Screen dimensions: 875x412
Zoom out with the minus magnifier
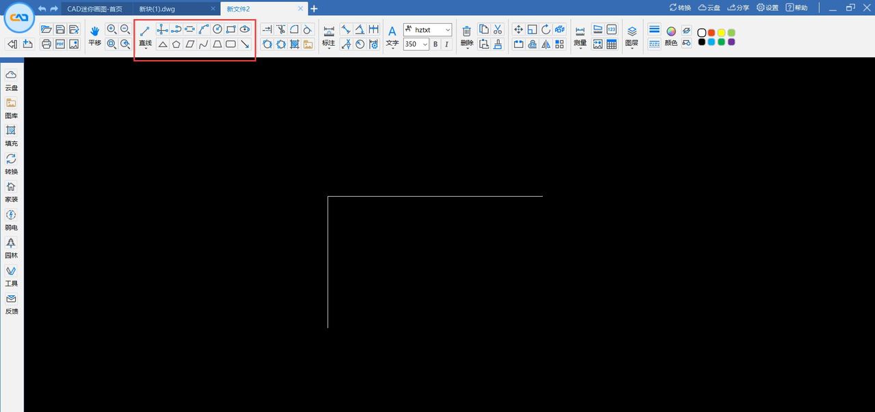(125, 29)
